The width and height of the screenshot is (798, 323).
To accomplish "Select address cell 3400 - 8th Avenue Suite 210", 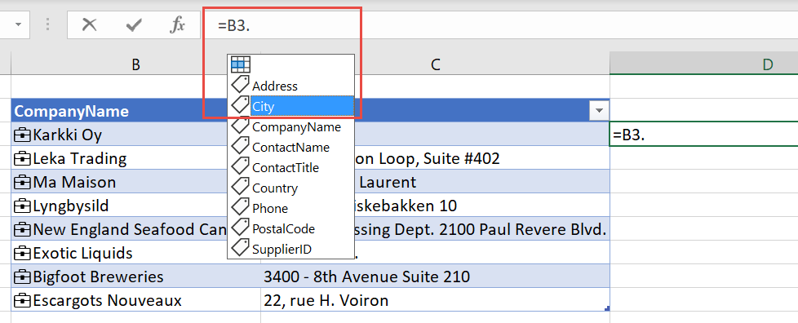I will [435, 277].
